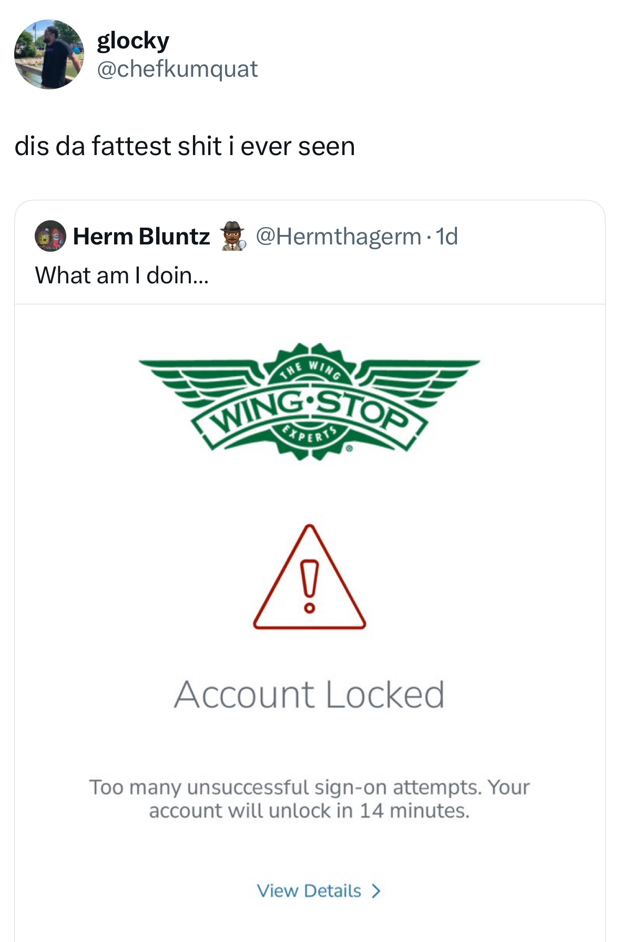Click the "dis da fattest" tweet text

tap(185, 146)
